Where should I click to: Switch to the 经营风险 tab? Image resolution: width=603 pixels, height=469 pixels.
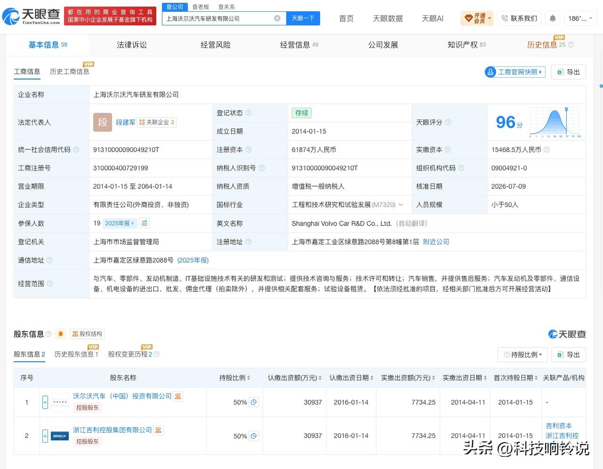pos(216,45)
